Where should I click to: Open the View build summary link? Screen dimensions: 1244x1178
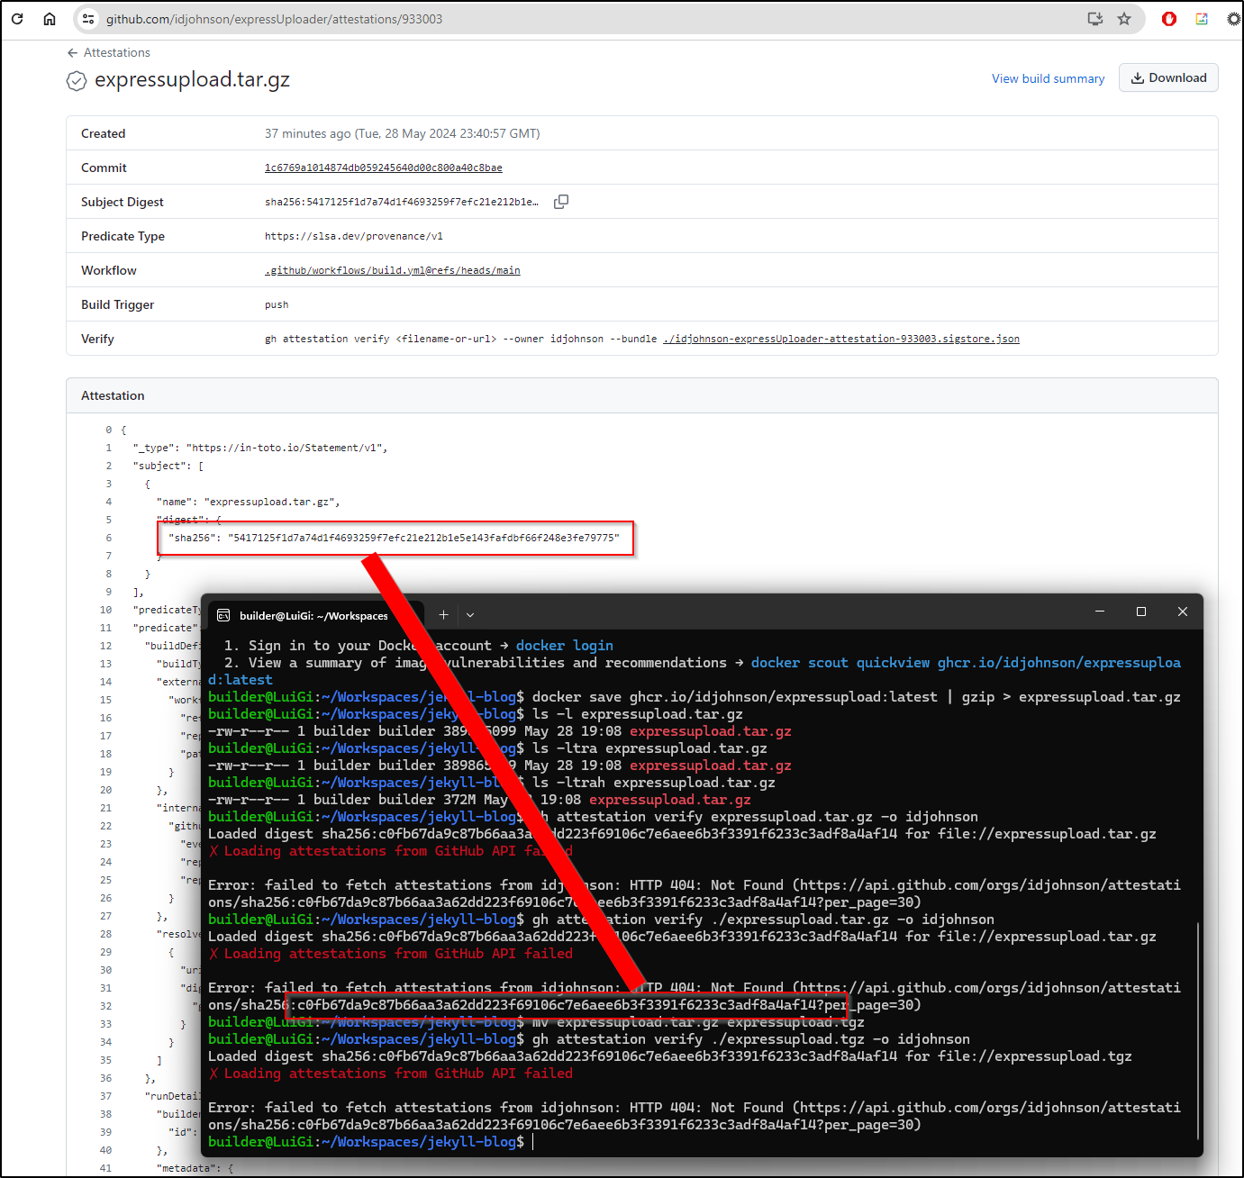[1048, 78]
